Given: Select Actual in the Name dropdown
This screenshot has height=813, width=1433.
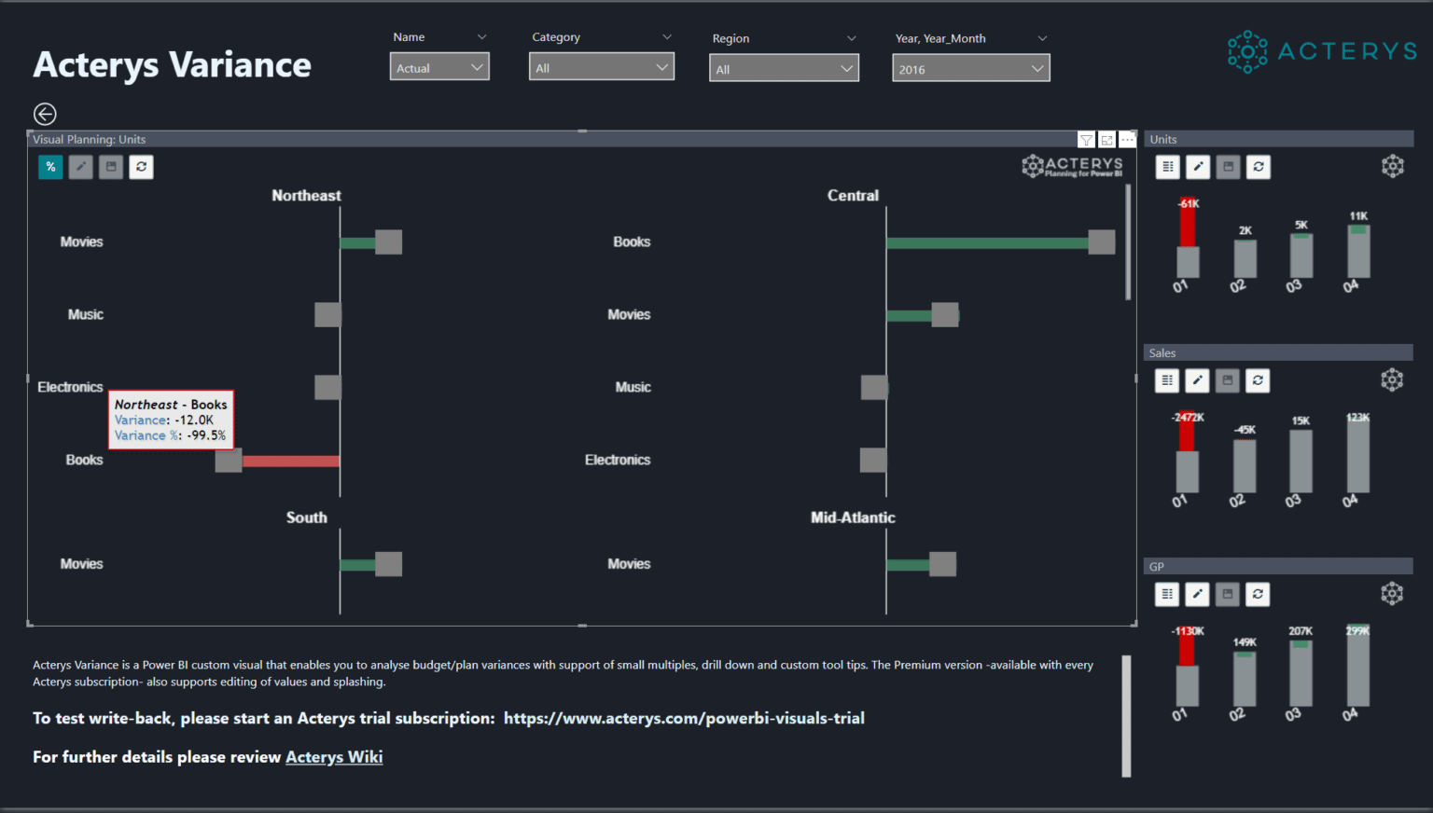Looking at the screenshot, I should (x=438, y=67).
